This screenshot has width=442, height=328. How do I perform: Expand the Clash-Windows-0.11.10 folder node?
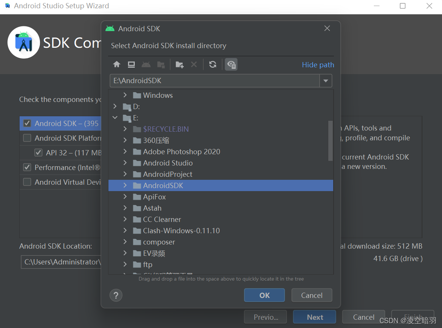125,230
